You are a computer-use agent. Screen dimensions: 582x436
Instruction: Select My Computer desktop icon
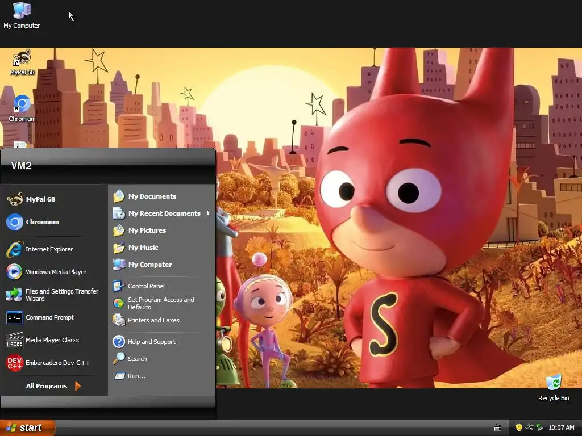22,15
